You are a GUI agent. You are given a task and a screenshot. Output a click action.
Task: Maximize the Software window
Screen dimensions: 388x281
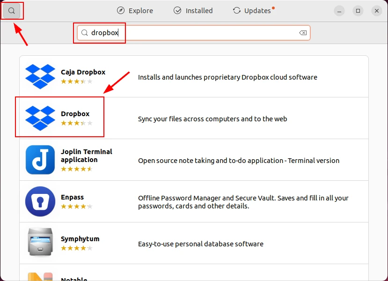coord(358,10)
